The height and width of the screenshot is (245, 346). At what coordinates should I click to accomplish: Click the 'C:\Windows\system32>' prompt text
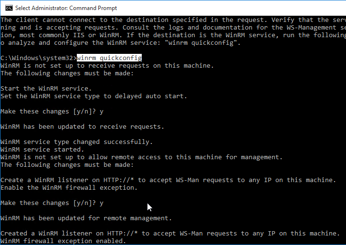39,58
